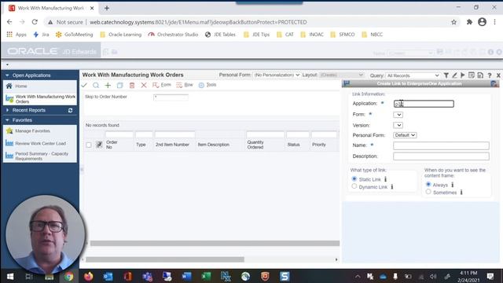Image resolution: width=503 pixels, height=283 pixels.
Task: Click the Find magnifier toolbar icon
Action: (96, 86)
